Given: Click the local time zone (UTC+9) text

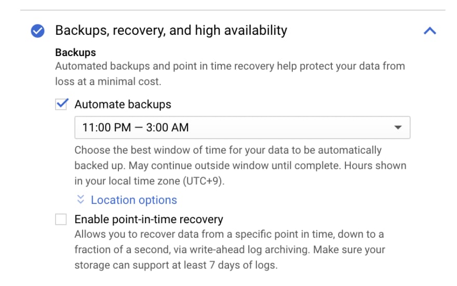Looking at the screenshot, I should pos(166,181).
